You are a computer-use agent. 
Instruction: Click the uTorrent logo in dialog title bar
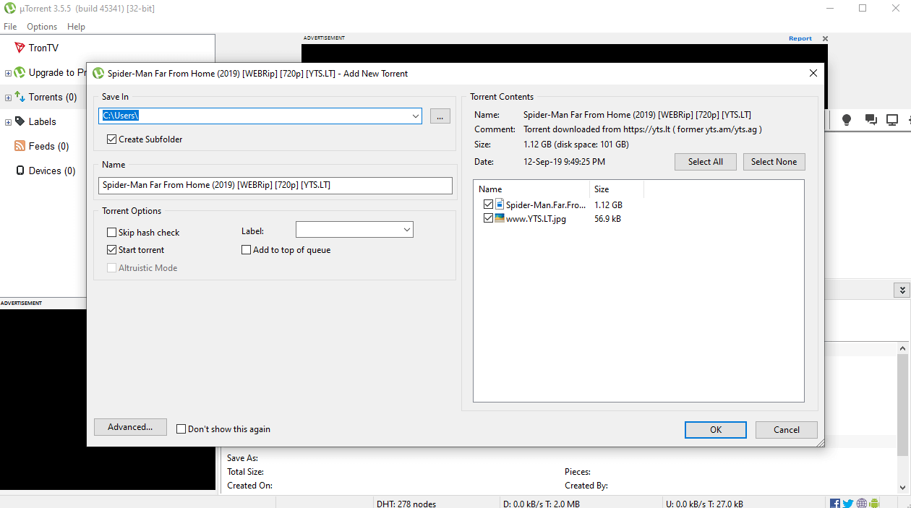(x=98, y=73)
